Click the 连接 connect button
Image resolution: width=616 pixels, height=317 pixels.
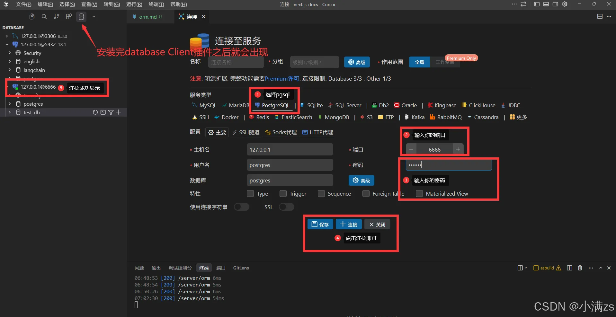coord(349,224)
